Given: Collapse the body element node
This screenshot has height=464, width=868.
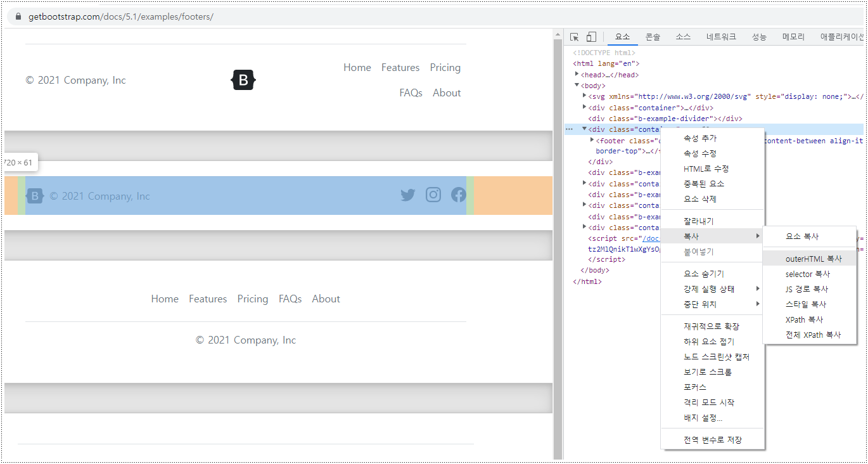Looking at the screenshot, I should [577, 86].
